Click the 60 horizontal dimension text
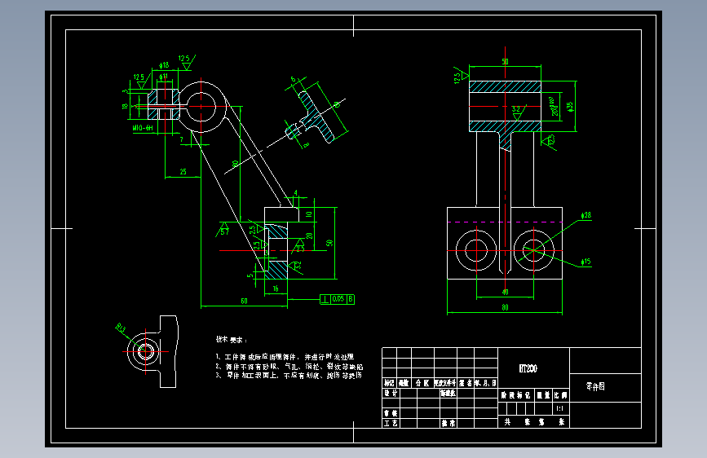The height and width of the screenshot is (458, 707). point(244,301)
